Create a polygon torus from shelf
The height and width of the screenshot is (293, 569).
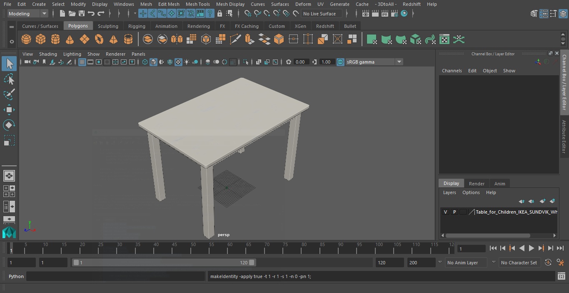(99, 39)
